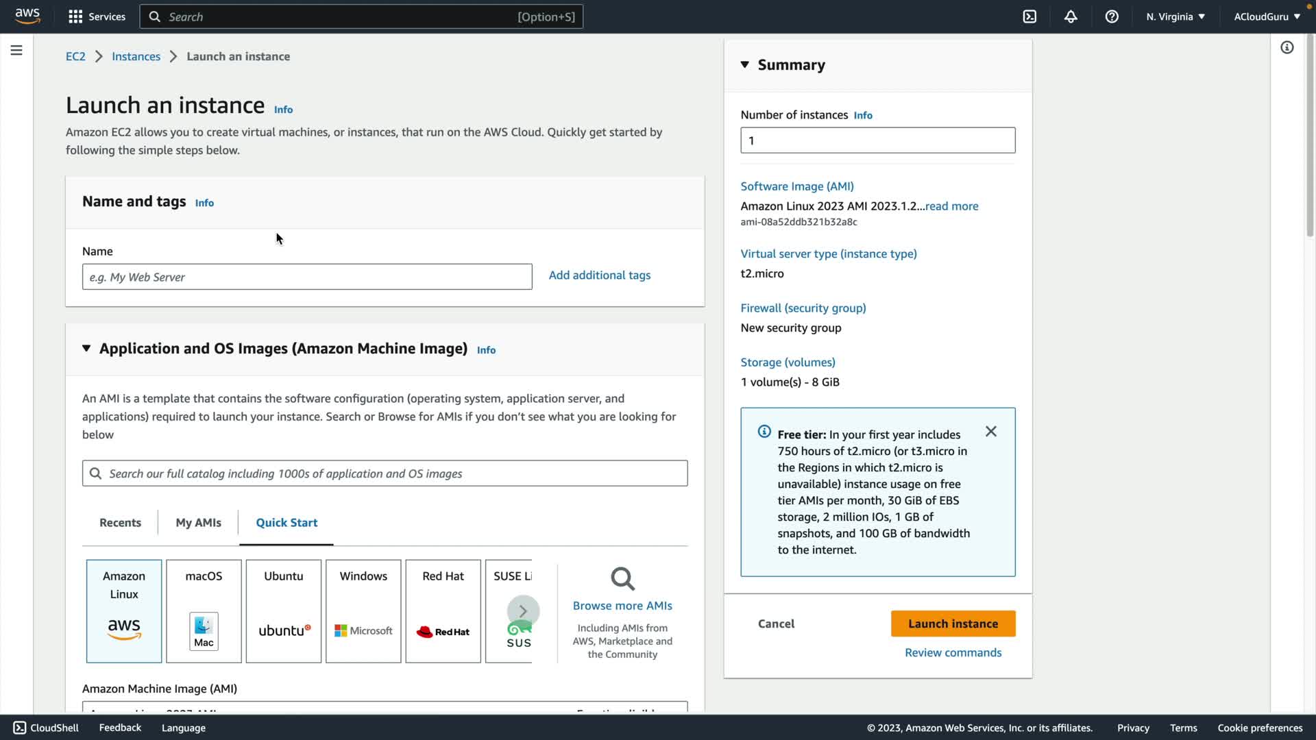Open the side navigation hamburger menu

pos(16,50)
